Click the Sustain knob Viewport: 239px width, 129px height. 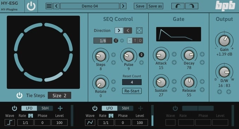161,82
